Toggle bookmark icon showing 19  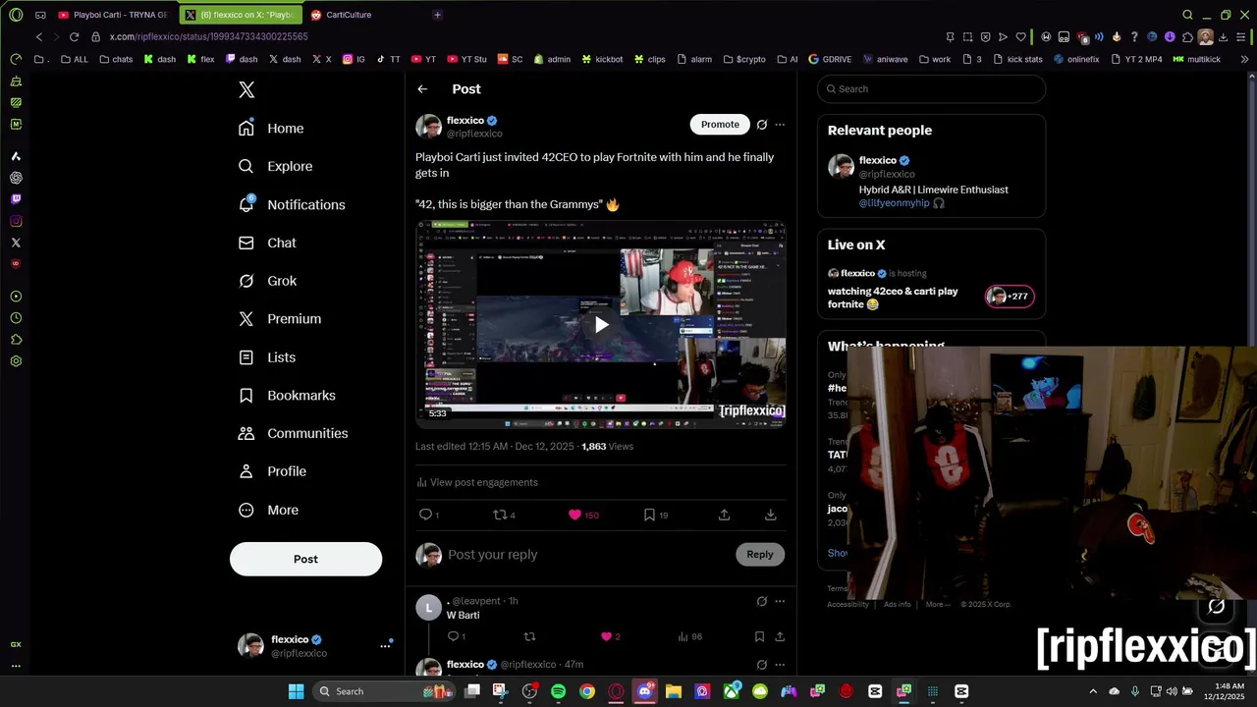[649, 515]
